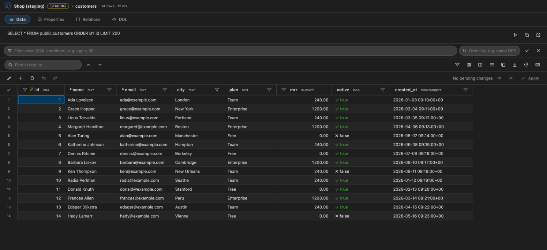This screenshot has height=250, width=547.
Task: Discard pending changes X icon
Action: [x=511, y=78]
